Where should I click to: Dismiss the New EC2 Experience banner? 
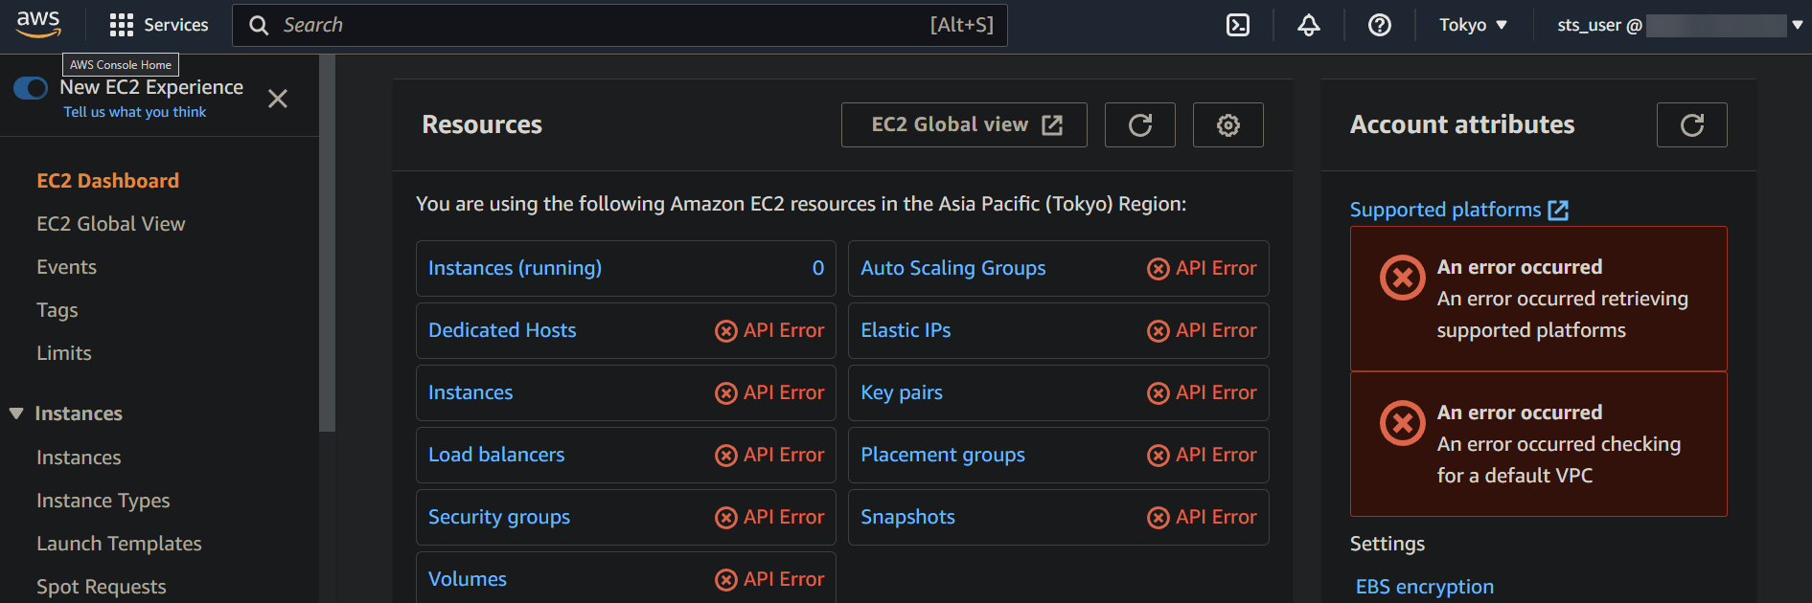tap(278, 99)
